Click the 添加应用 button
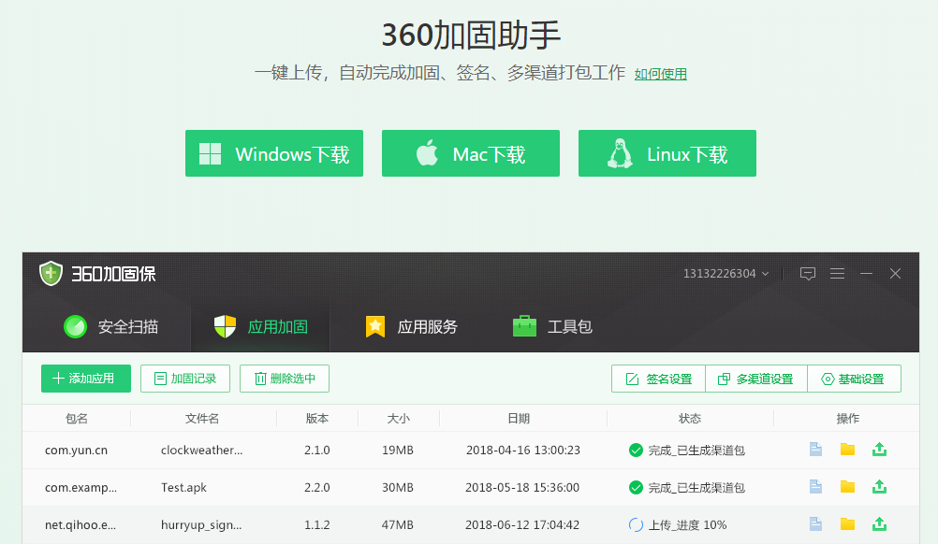 pyautogui.click(x=86, y=379)
